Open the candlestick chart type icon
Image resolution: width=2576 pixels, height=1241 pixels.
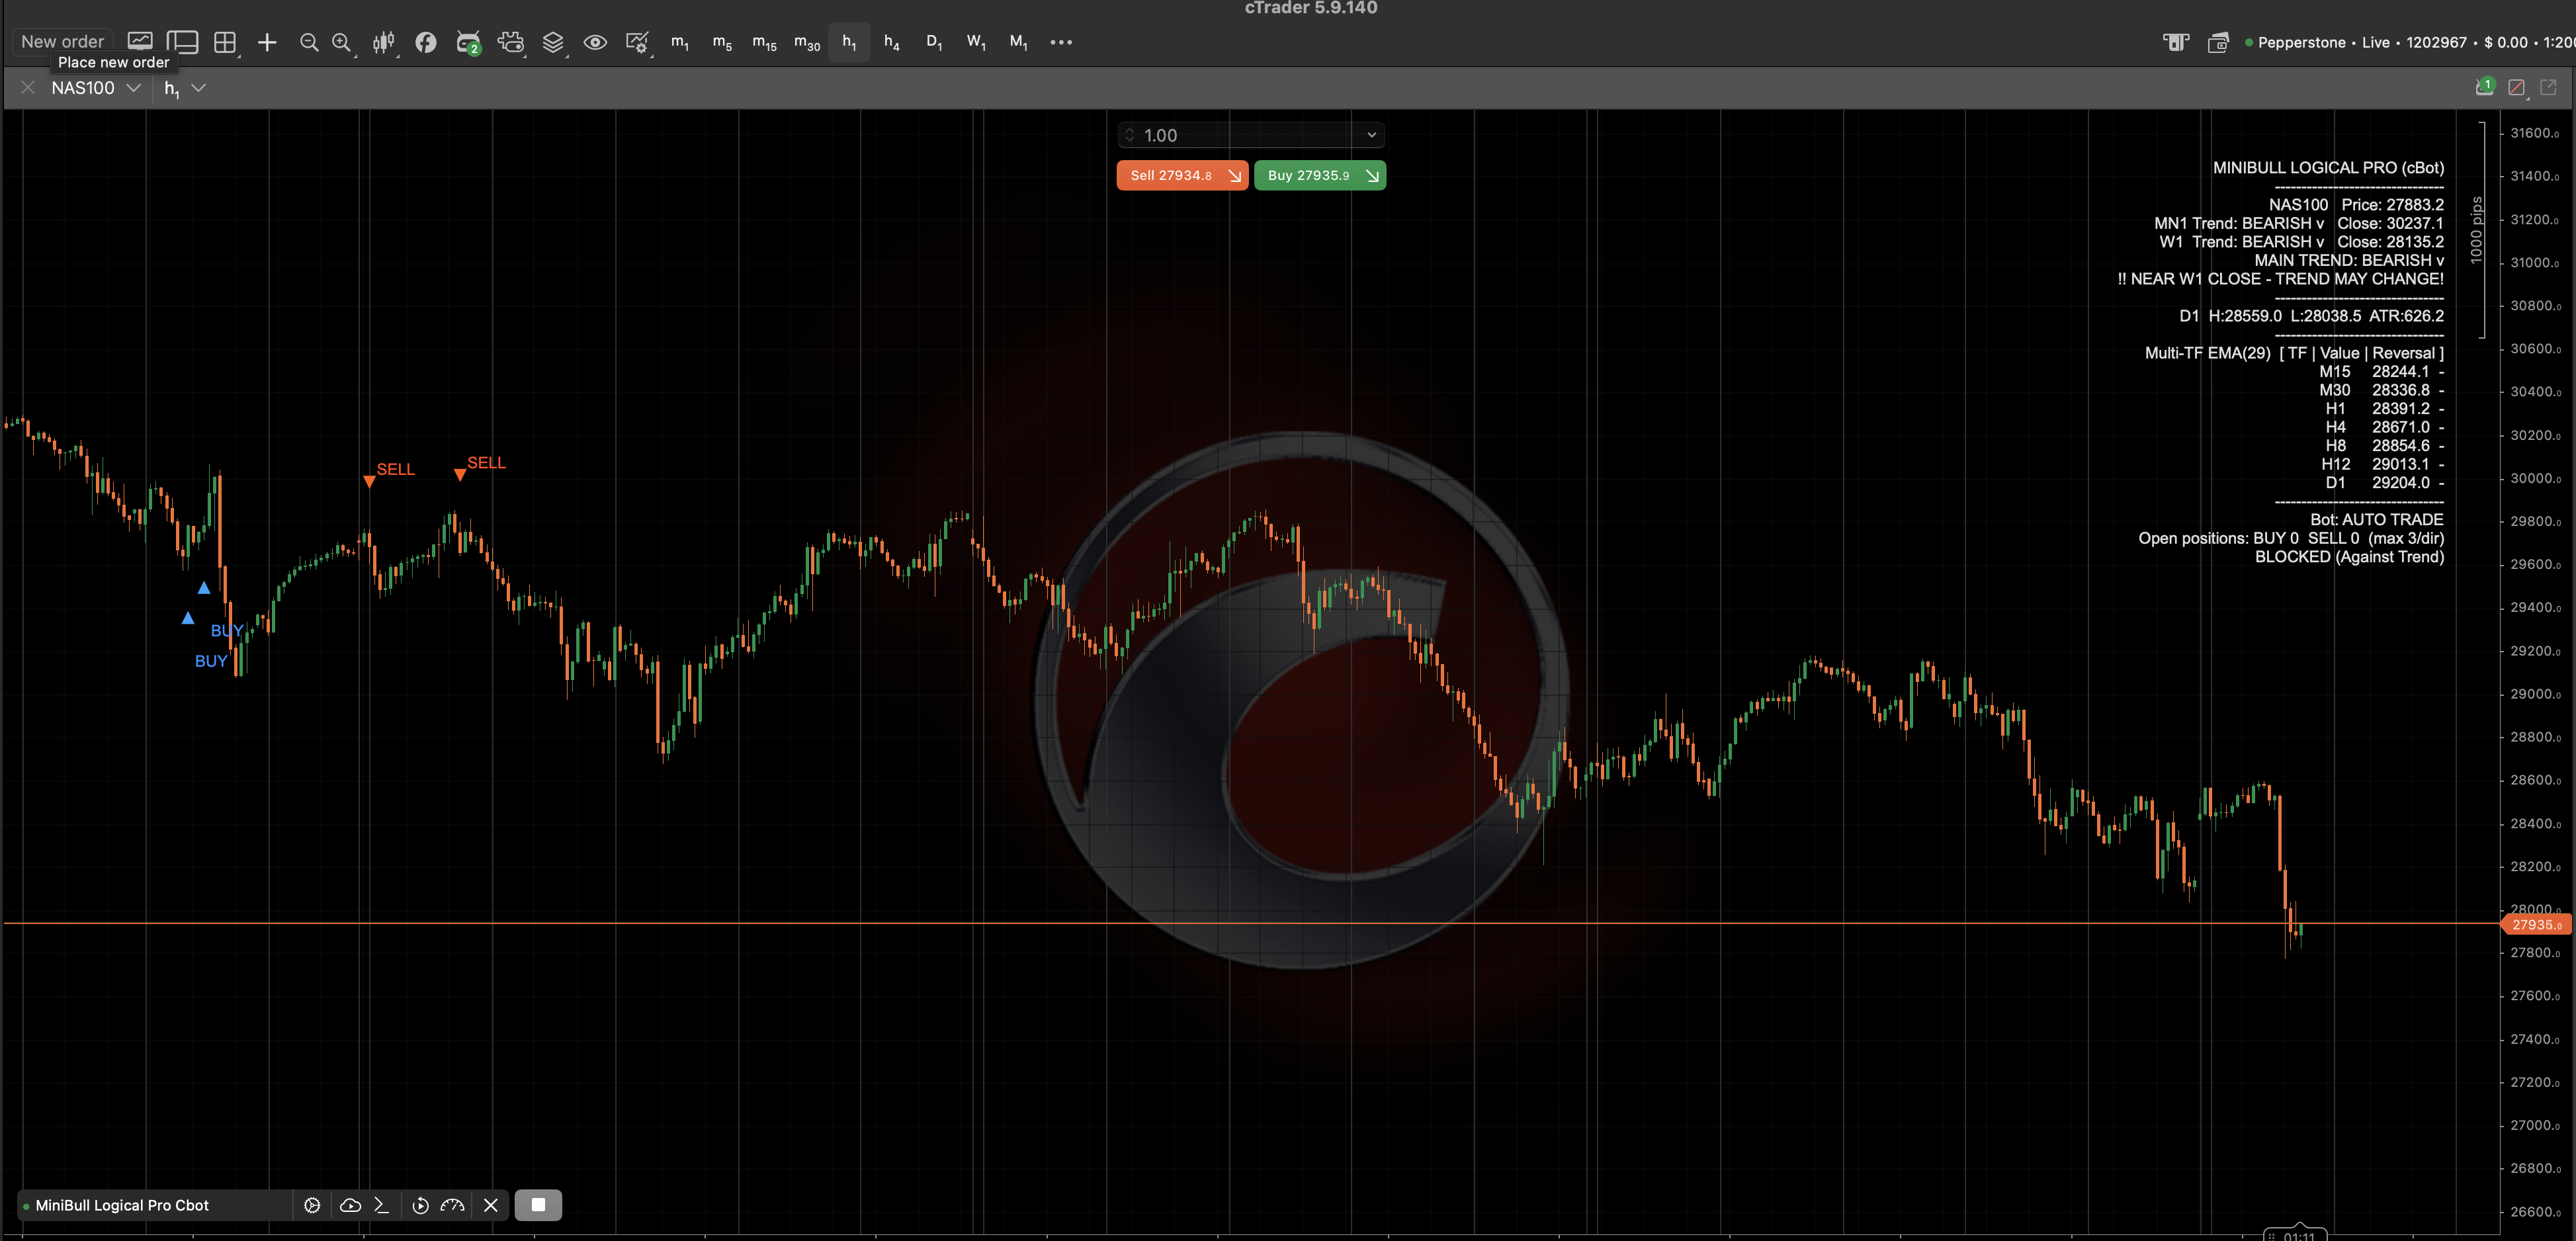point(384,42)
